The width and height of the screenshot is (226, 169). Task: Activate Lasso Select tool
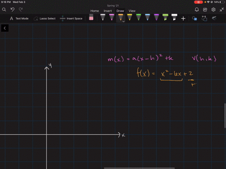click(x=45, y=18)
